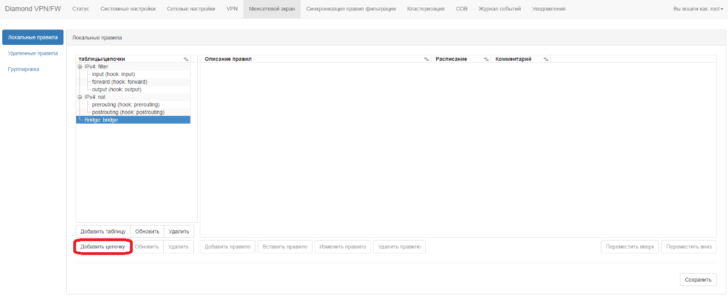Click the Добавить цепочку button
This screenshot has width=728, height=296.
tap(103, 247)
